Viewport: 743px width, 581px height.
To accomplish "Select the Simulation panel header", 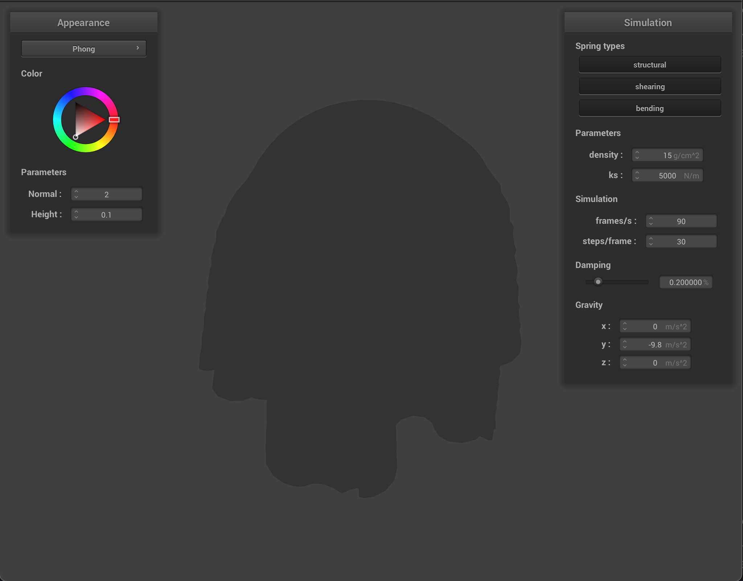I will click(648, 22).
